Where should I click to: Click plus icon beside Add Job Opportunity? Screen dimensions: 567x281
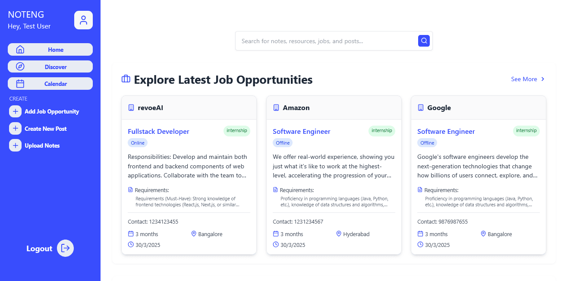click(15, 111)
